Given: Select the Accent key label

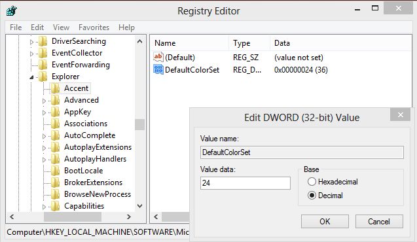Looking at the screenshot, I should pyautogui.click(x=77, y=88).
